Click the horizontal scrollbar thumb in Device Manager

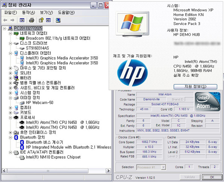[48, 171]
